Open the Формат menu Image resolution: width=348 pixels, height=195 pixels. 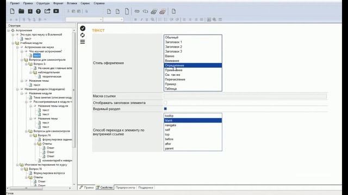[x=58, y=3]
